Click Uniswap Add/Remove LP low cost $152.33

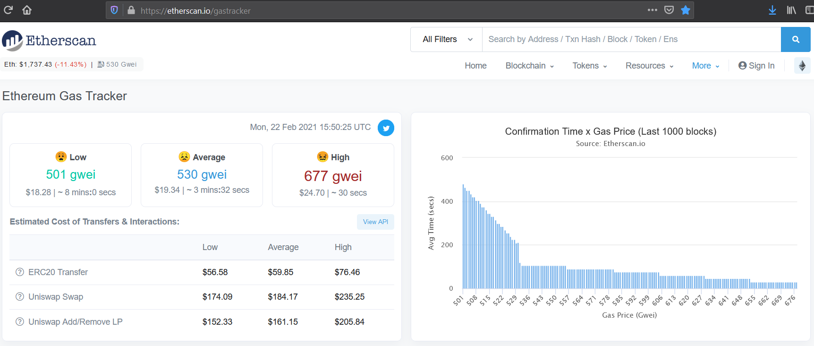pos(217,322)
